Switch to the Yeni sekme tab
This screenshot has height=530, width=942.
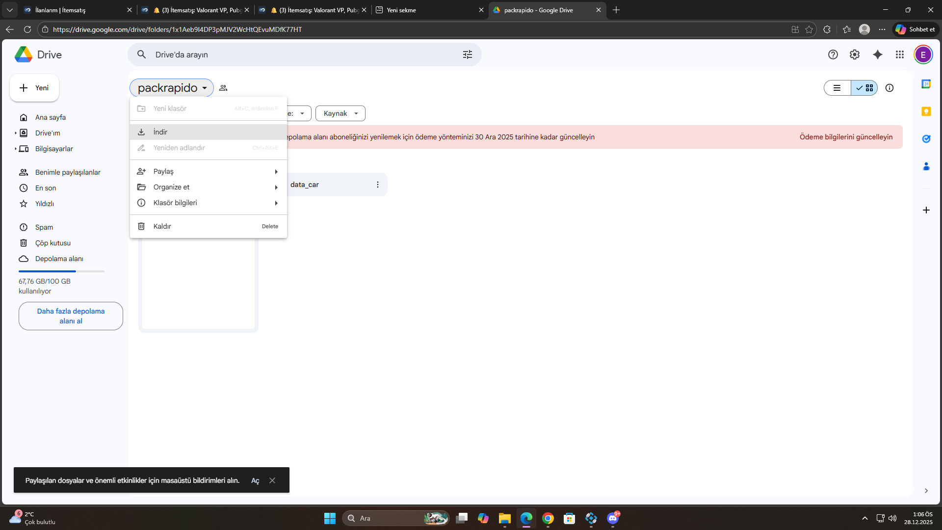(429, 10)
